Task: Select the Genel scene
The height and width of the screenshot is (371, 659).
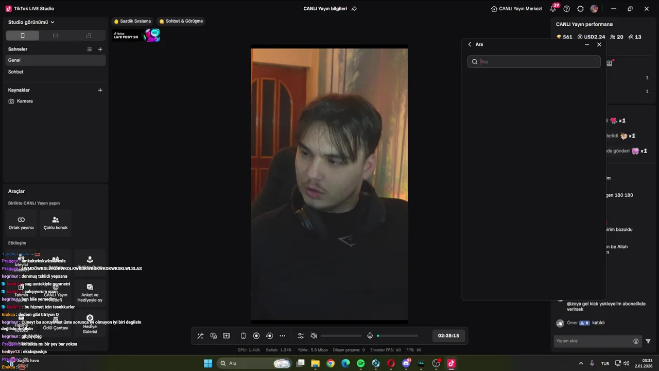Action: pos(56,60)
